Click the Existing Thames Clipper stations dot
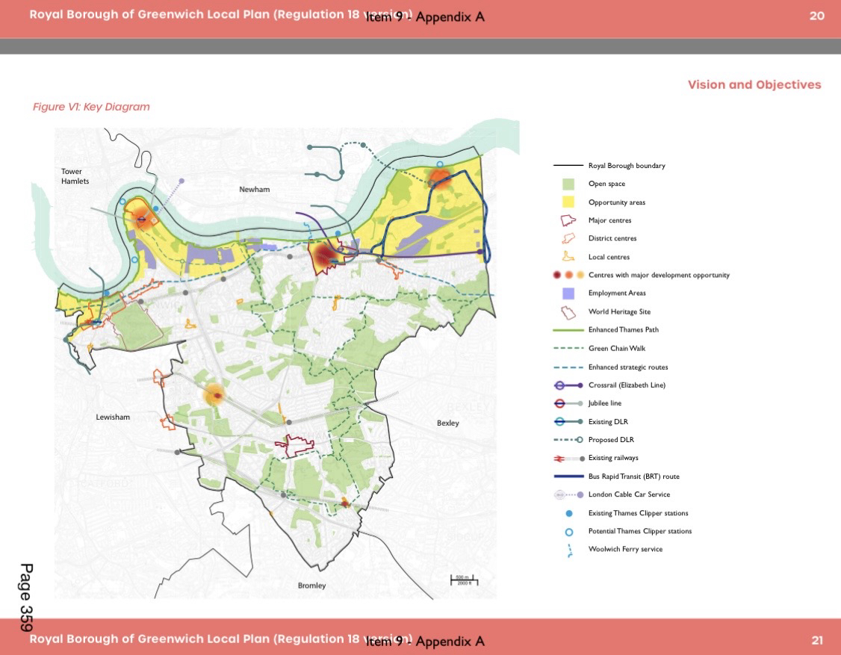Image resolution: width=841 pixels, height=655 pixels. [x=568, y=513]
